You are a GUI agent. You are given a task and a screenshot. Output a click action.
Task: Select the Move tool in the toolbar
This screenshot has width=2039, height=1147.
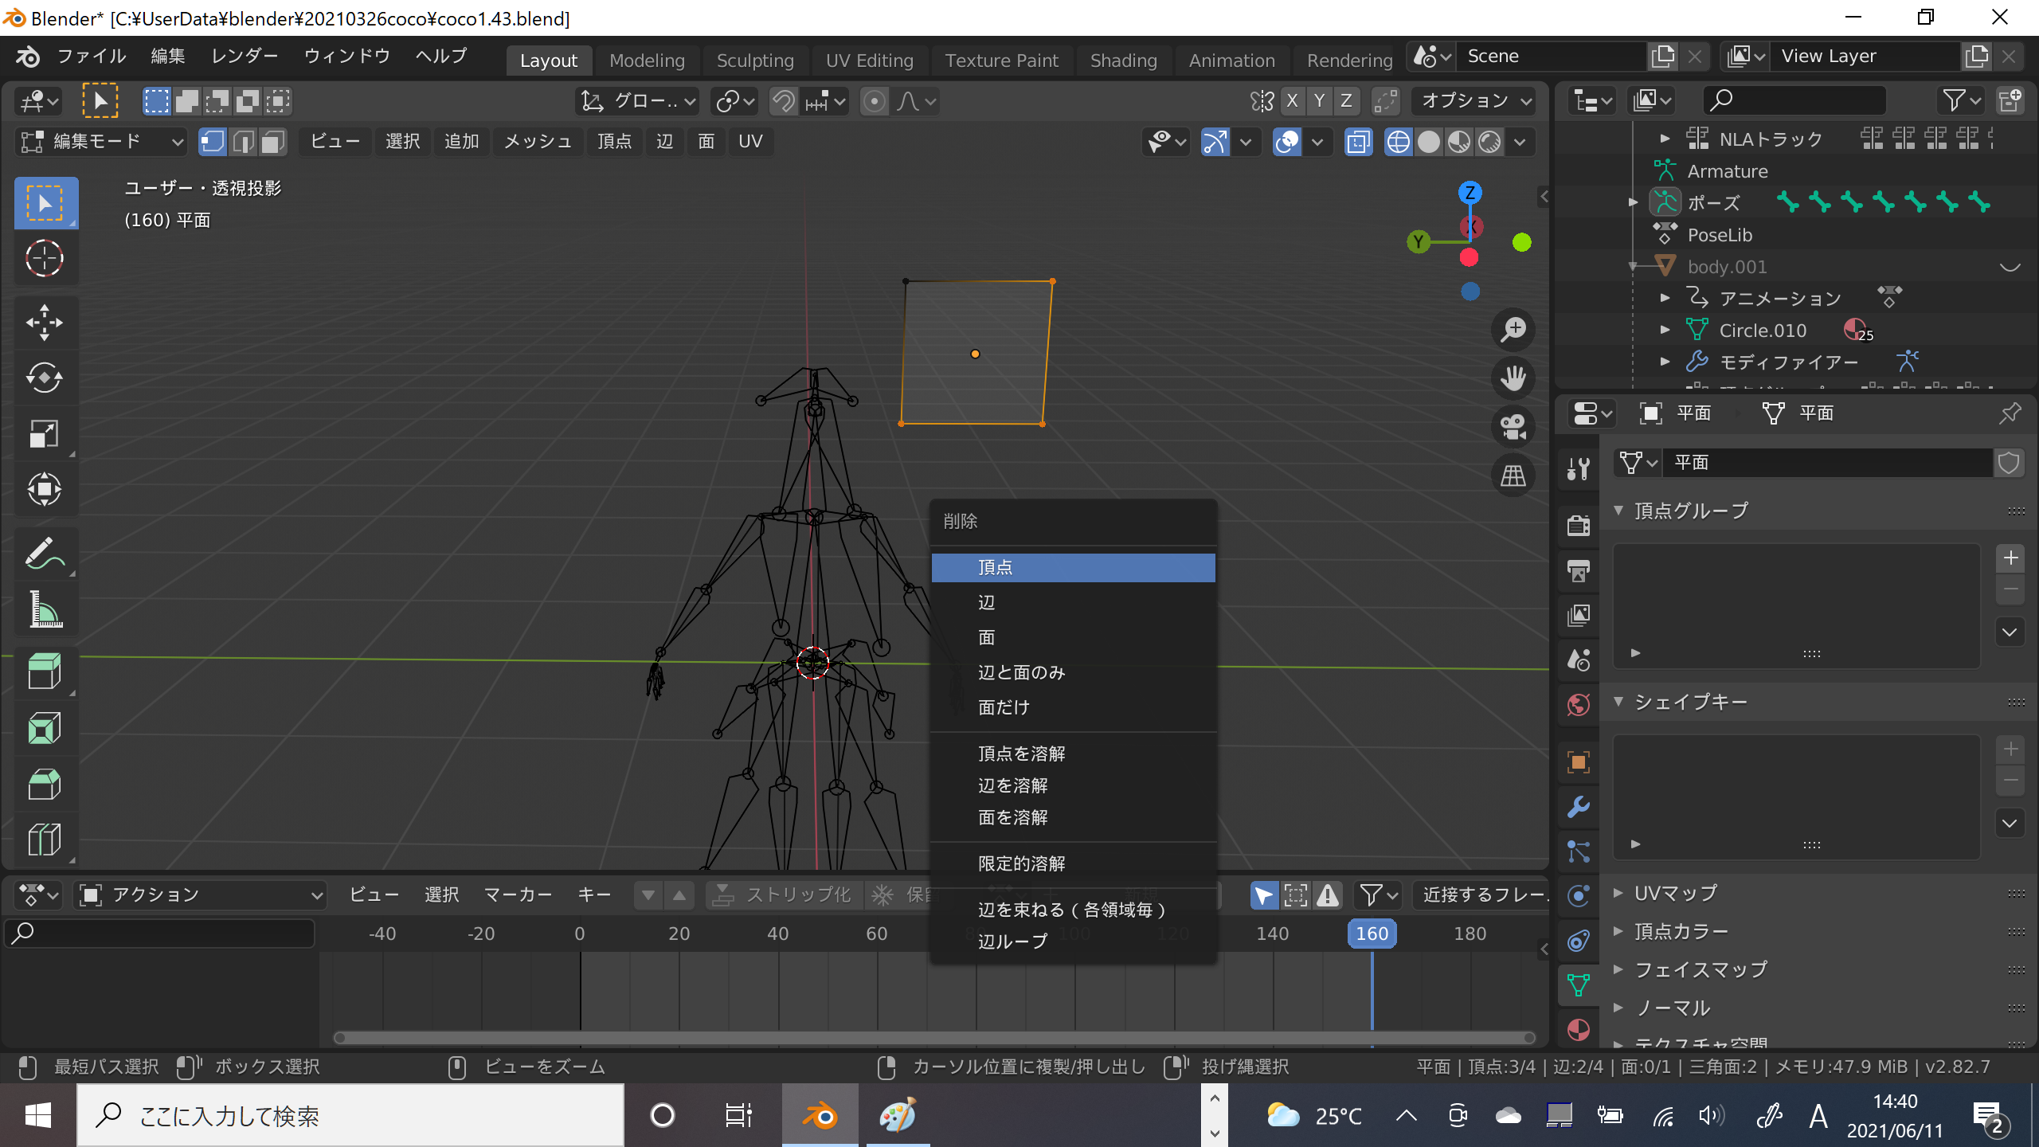tap(45, 323)
